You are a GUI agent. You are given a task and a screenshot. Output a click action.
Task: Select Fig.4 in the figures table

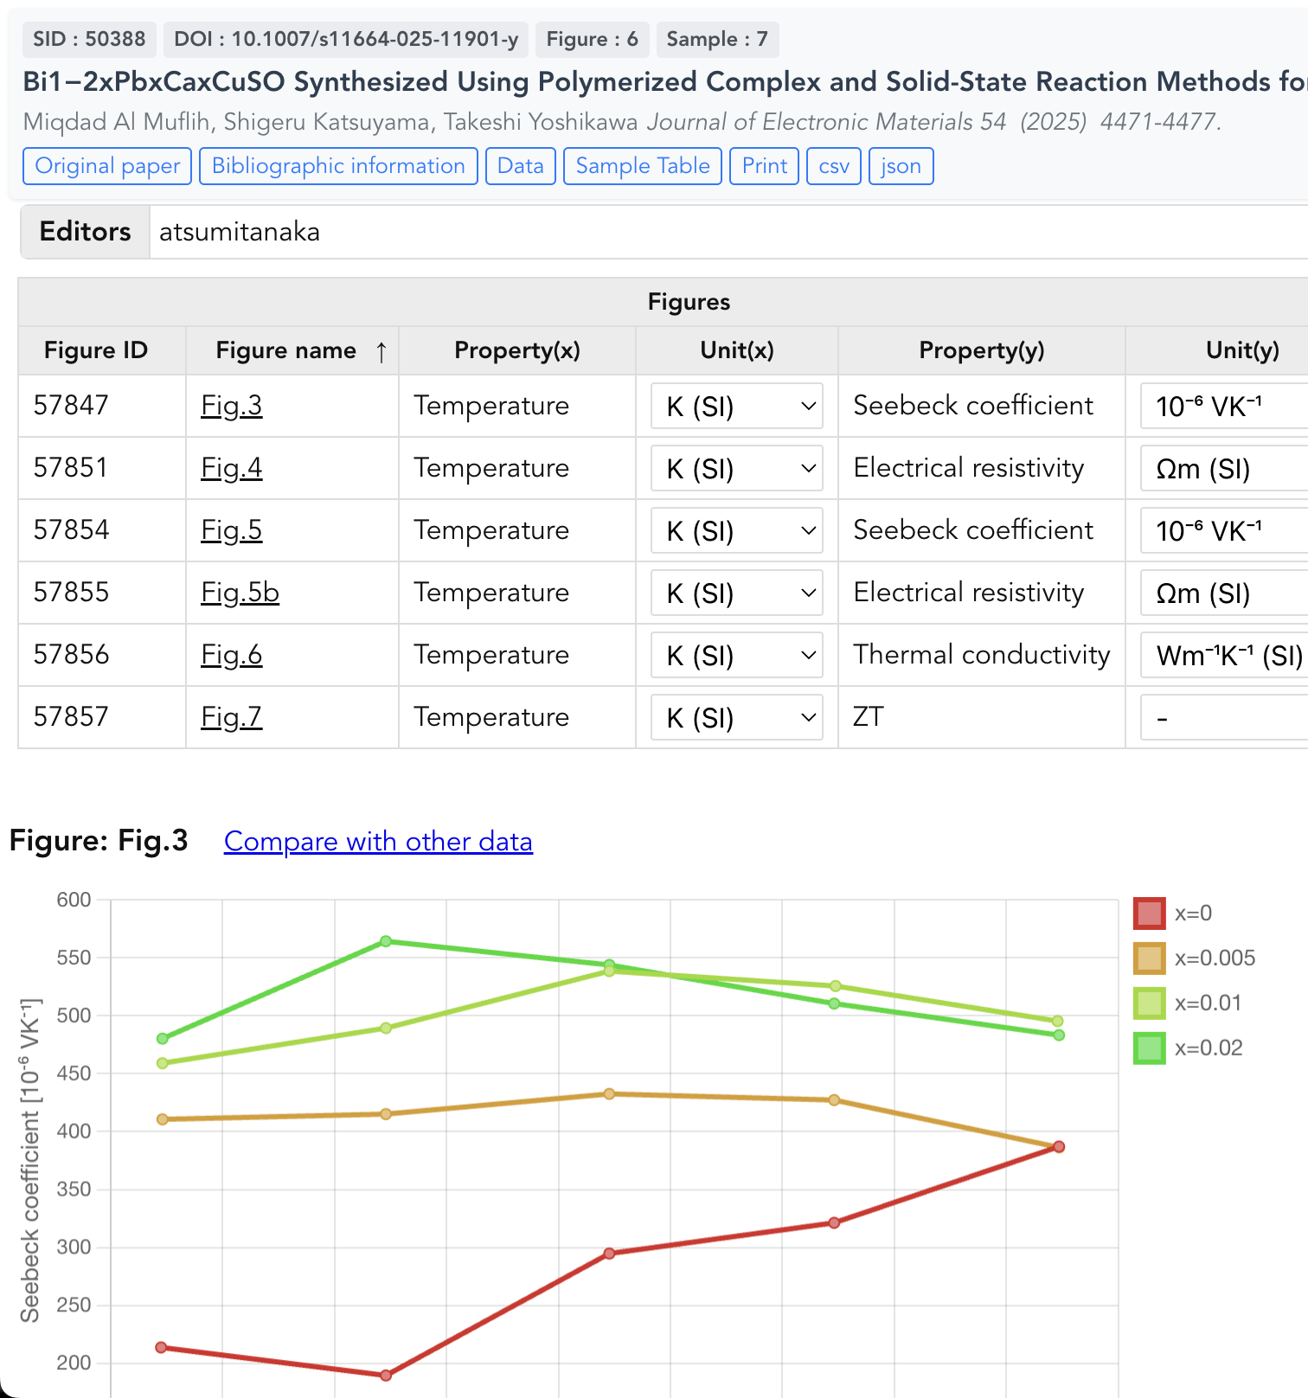[x=231, y=468]
